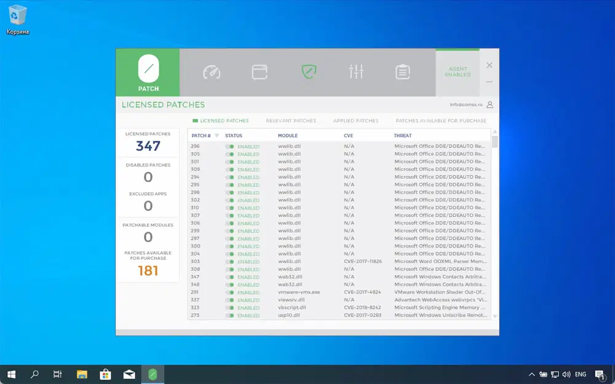Expand hidden icons in the system tray
The image size is (615, 384).
point(531,374)
